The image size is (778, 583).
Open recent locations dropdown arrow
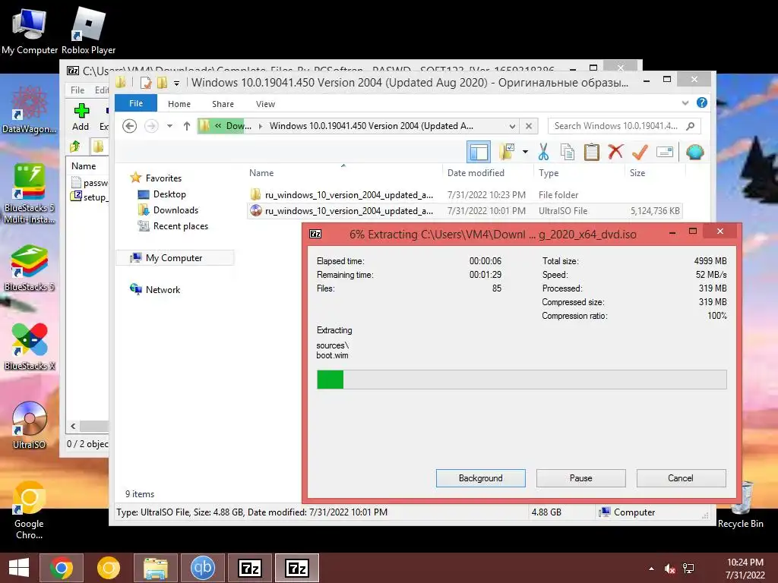point(169,126)
